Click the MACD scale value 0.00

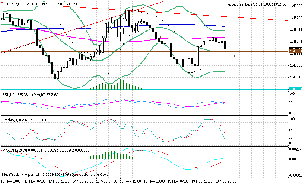tap(293, 159)
